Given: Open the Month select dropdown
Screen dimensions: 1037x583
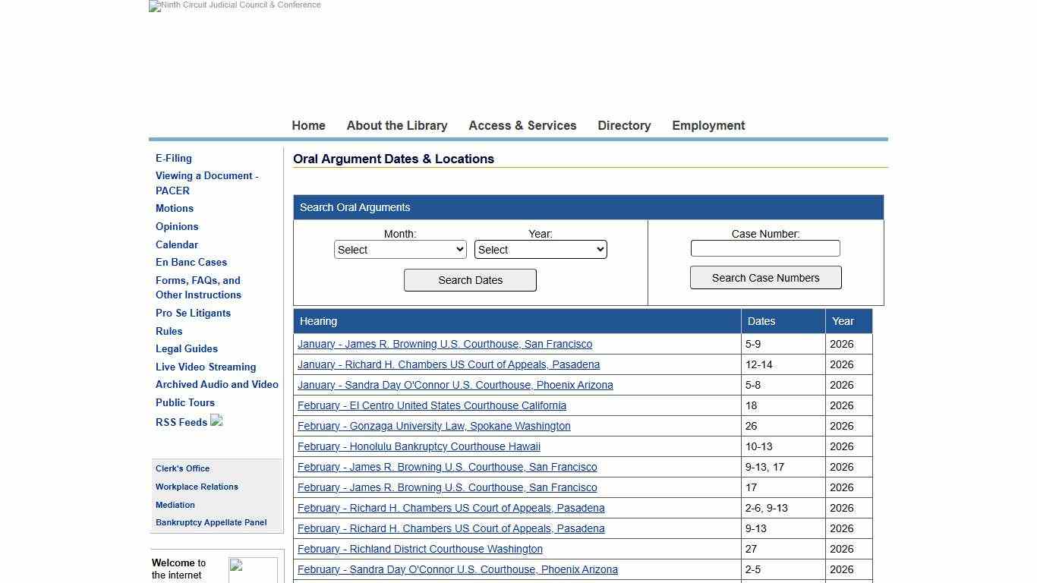Looking at the screenshot, I should click(400, 249).
